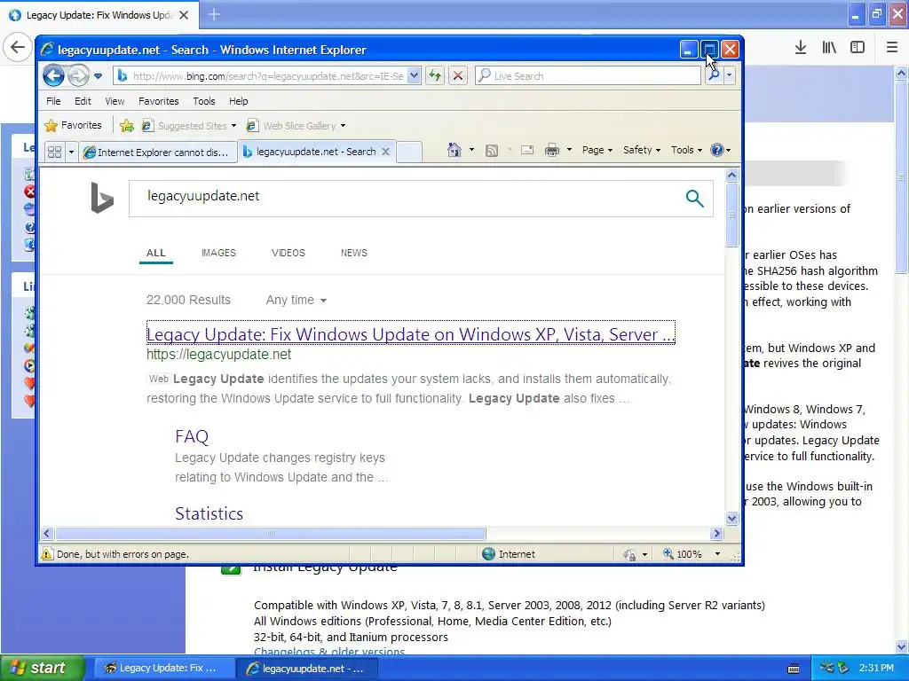Open the zoom level dropdown arrow
Image resolution: width=909 pixels, height=681 pixels.
tap(717, 554)
